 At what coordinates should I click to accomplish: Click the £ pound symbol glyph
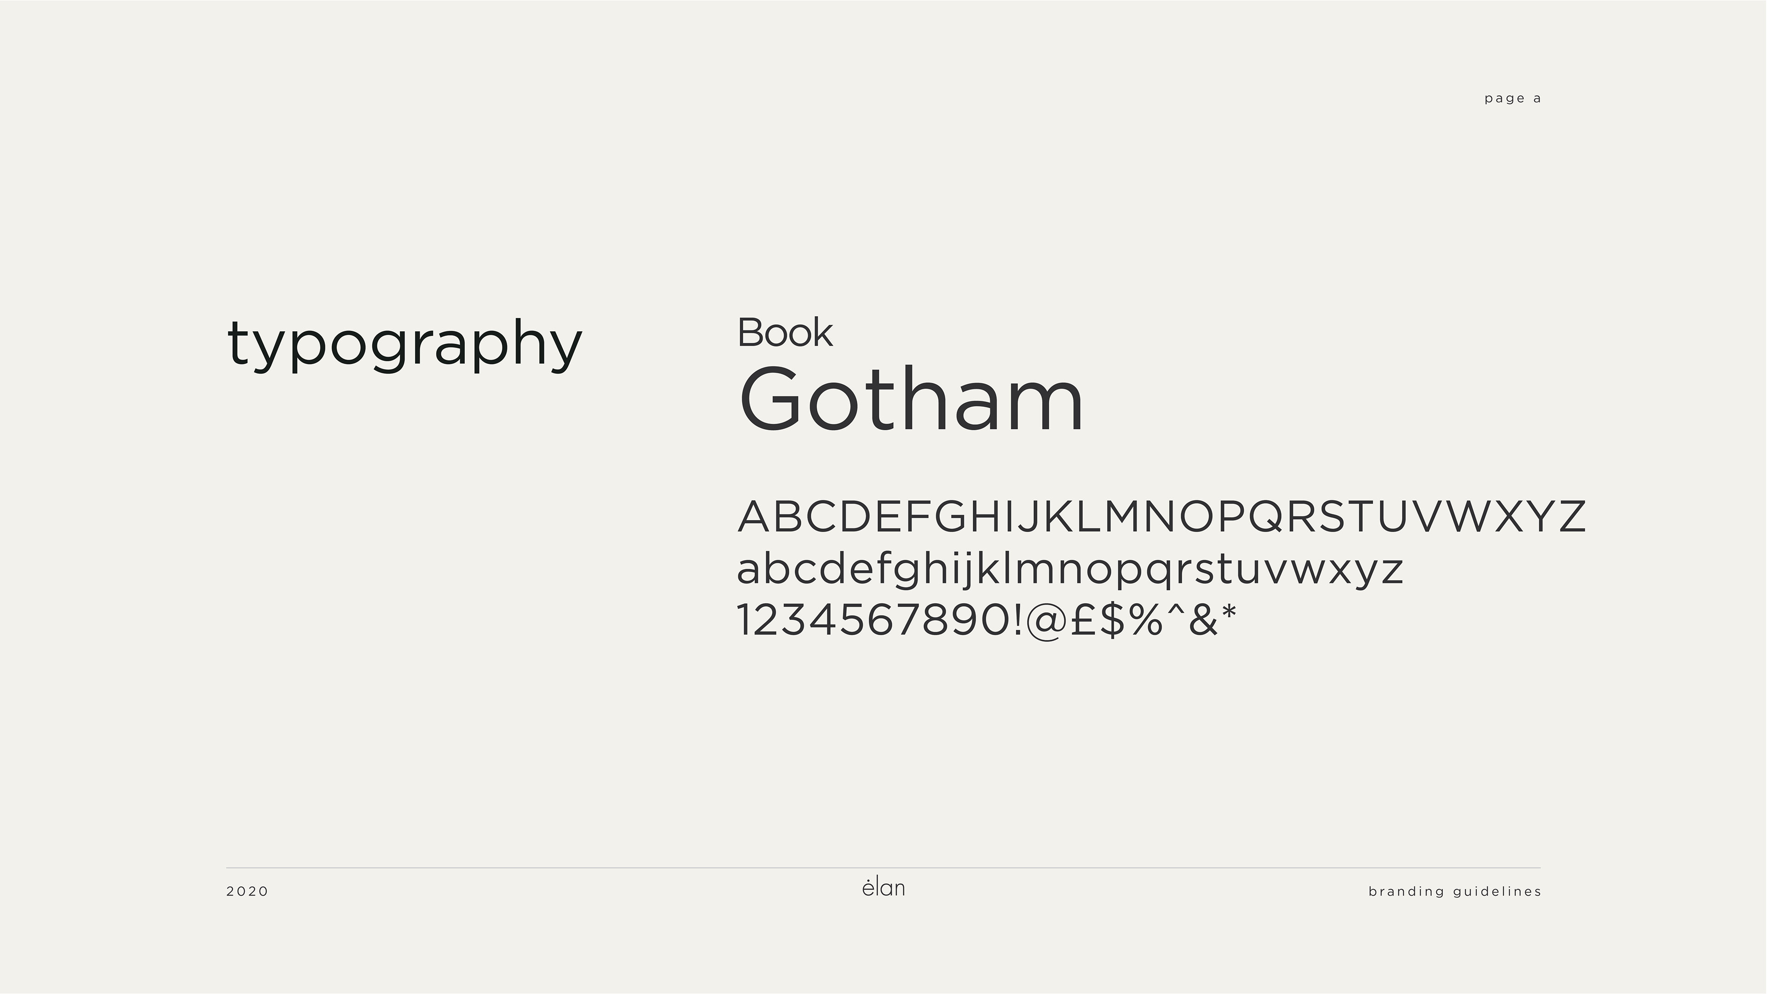(x=1086, y=620)
